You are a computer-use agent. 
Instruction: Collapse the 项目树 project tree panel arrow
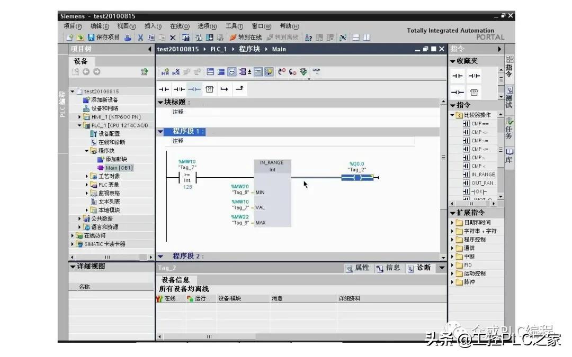pos(149,49)
